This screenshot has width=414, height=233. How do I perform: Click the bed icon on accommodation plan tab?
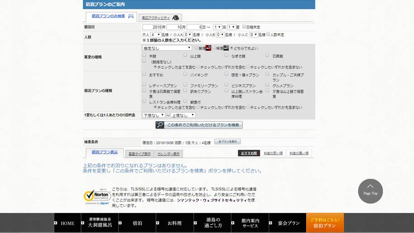(131, 16)
